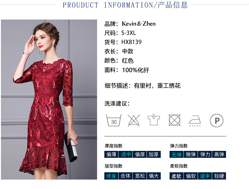Click the do-not-bleach crossed triangle icon
Screen dimensions: 249x189
pyautogui.click(x=134, y=120)
